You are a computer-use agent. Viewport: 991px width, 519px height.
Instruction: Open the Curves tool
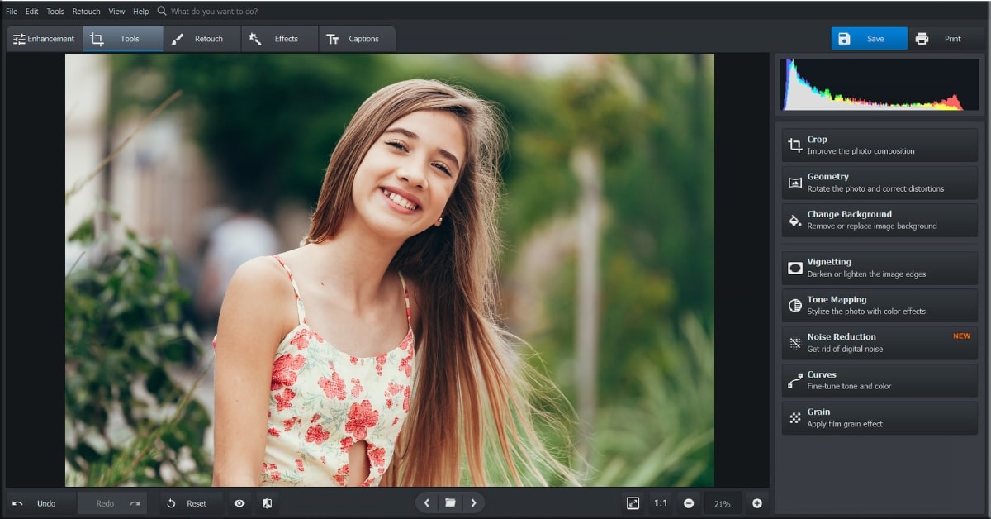pyautogui.click(x=880, y=380)
